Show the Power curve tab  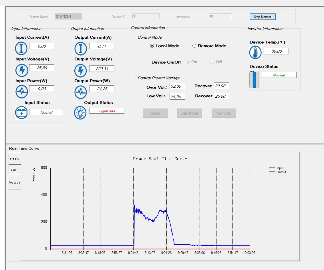click(14, 182)
